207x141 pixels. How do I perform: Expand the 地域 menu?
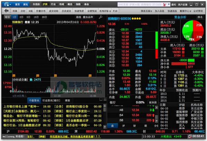(x=62, y=4)
